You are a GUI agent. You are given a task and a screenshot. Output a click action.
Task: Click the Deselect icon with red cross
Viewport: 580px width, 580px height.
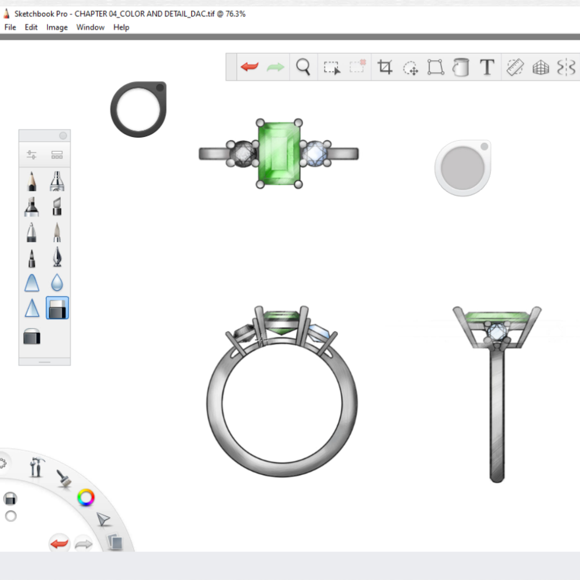point(357,66)
